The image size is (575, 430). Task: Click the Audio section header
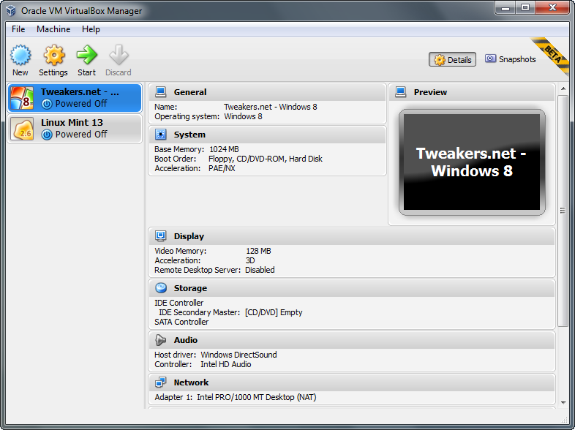352,340
